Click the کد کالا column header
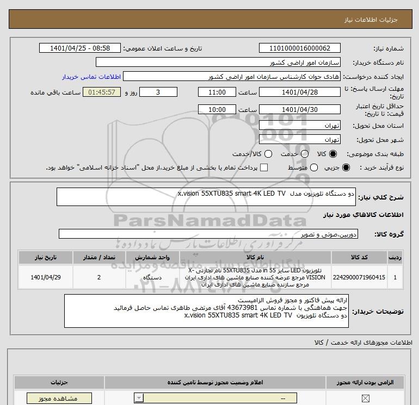This screenshot has width=419, height=405. tap(359, 257)
